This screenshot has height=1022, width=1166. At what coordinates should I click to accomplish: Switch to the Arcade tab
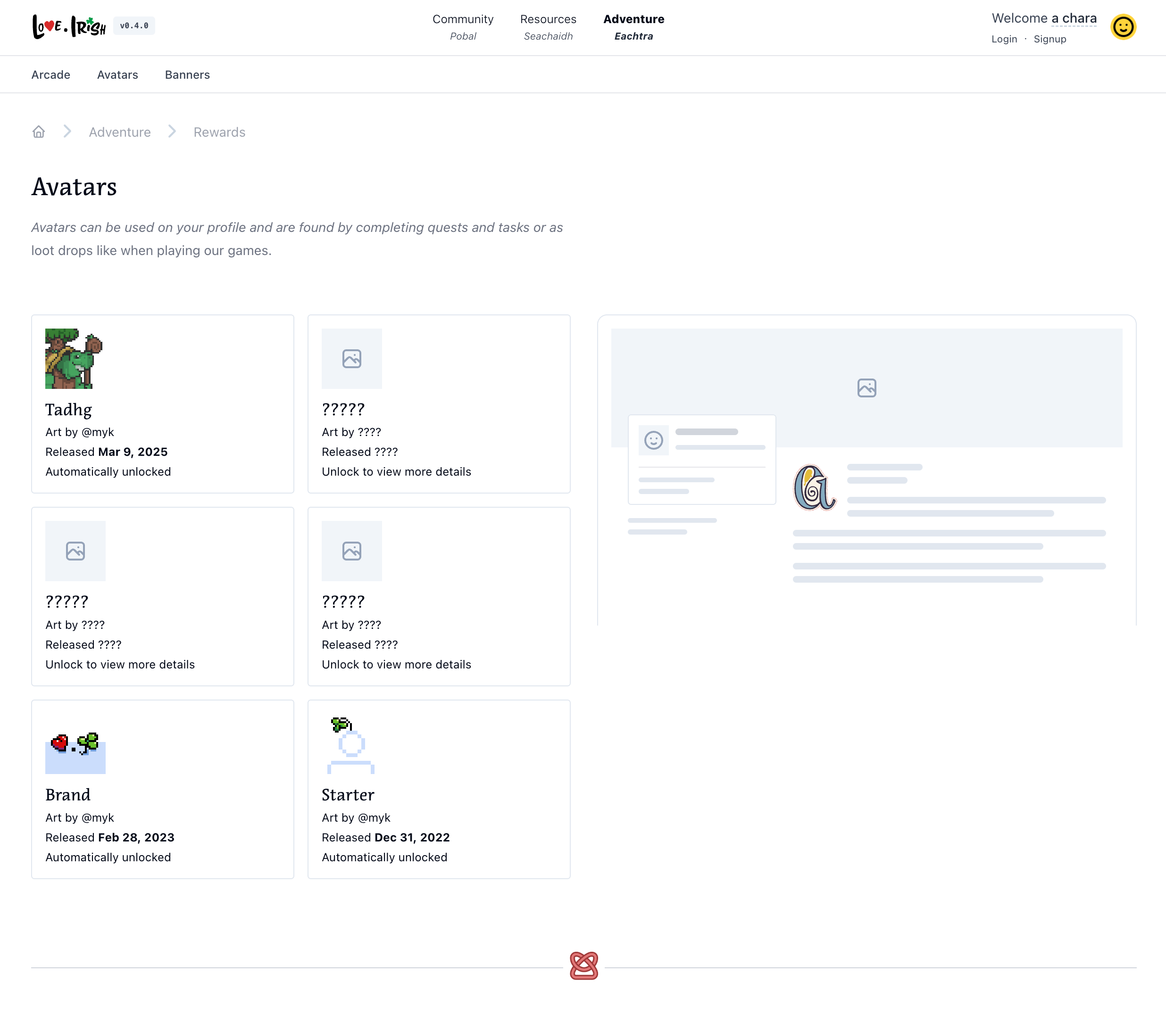coord(51,74)
